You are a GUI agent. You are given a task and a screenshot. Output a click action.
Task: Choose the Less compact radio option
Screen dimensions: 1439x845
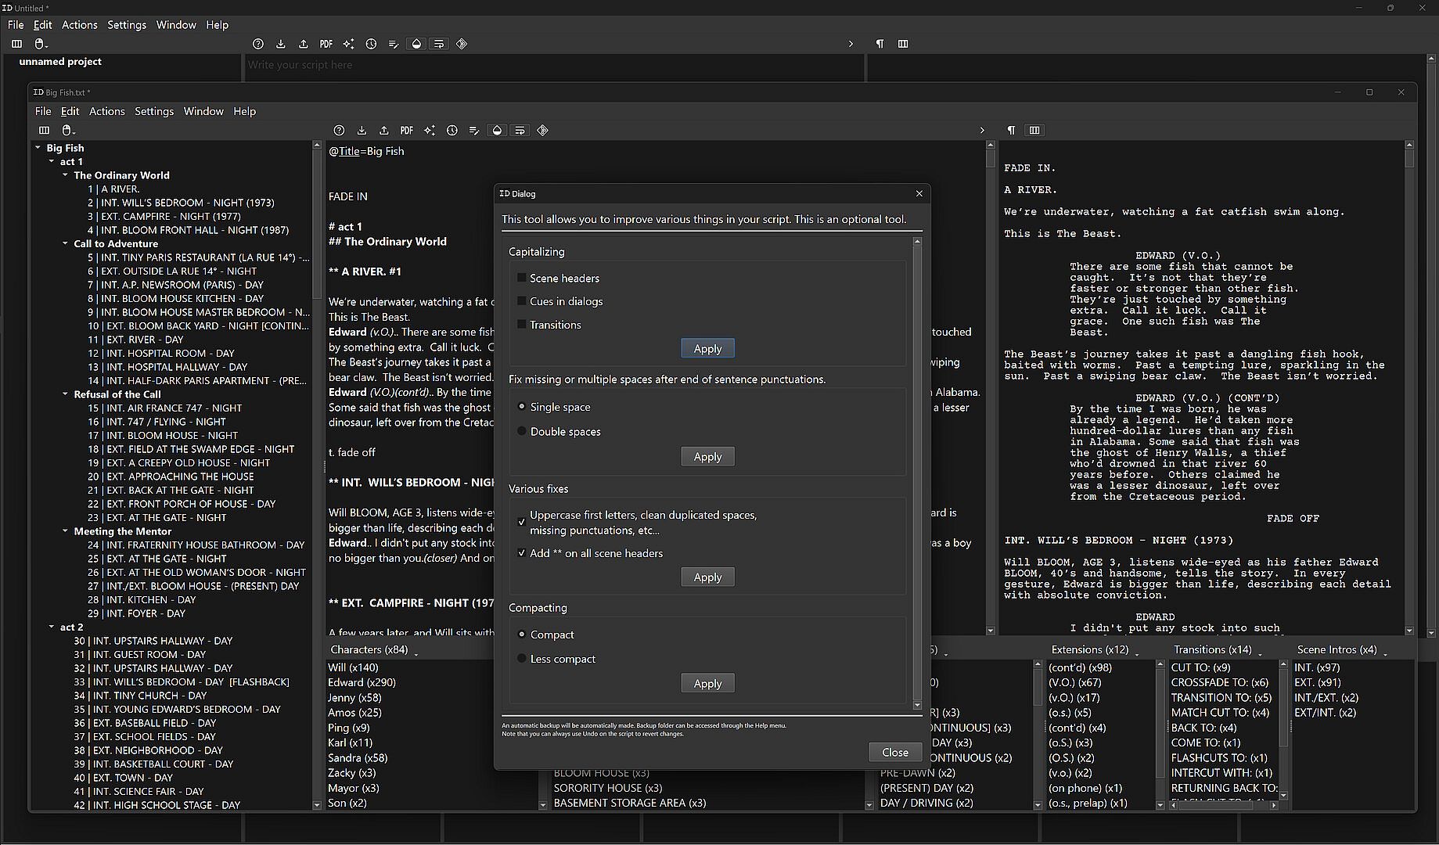click(522, 659)
